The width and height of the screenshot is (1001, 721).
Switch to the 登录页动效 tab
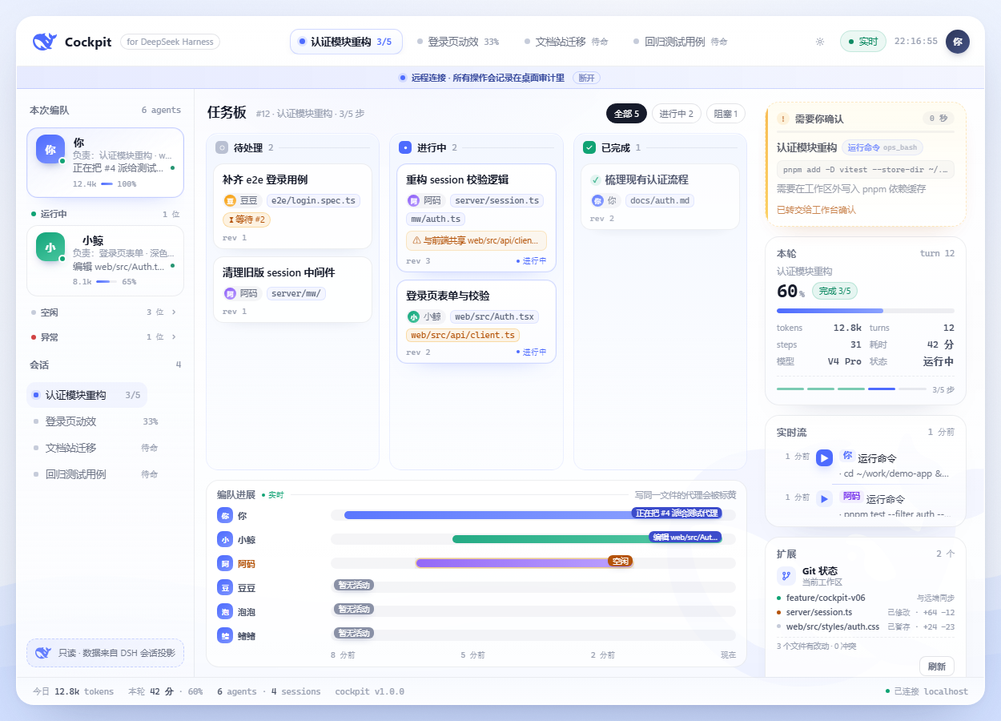click(458, 42)
